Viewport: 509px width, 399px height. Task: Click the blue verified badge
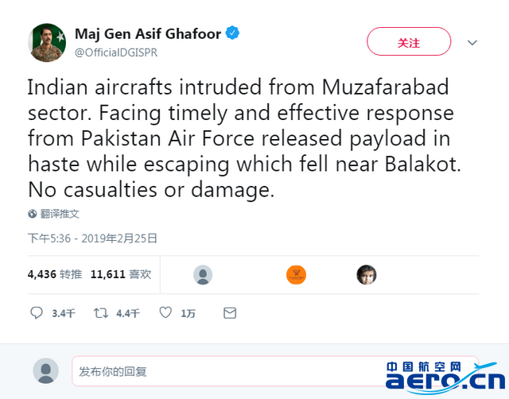[x=233, y=33]
